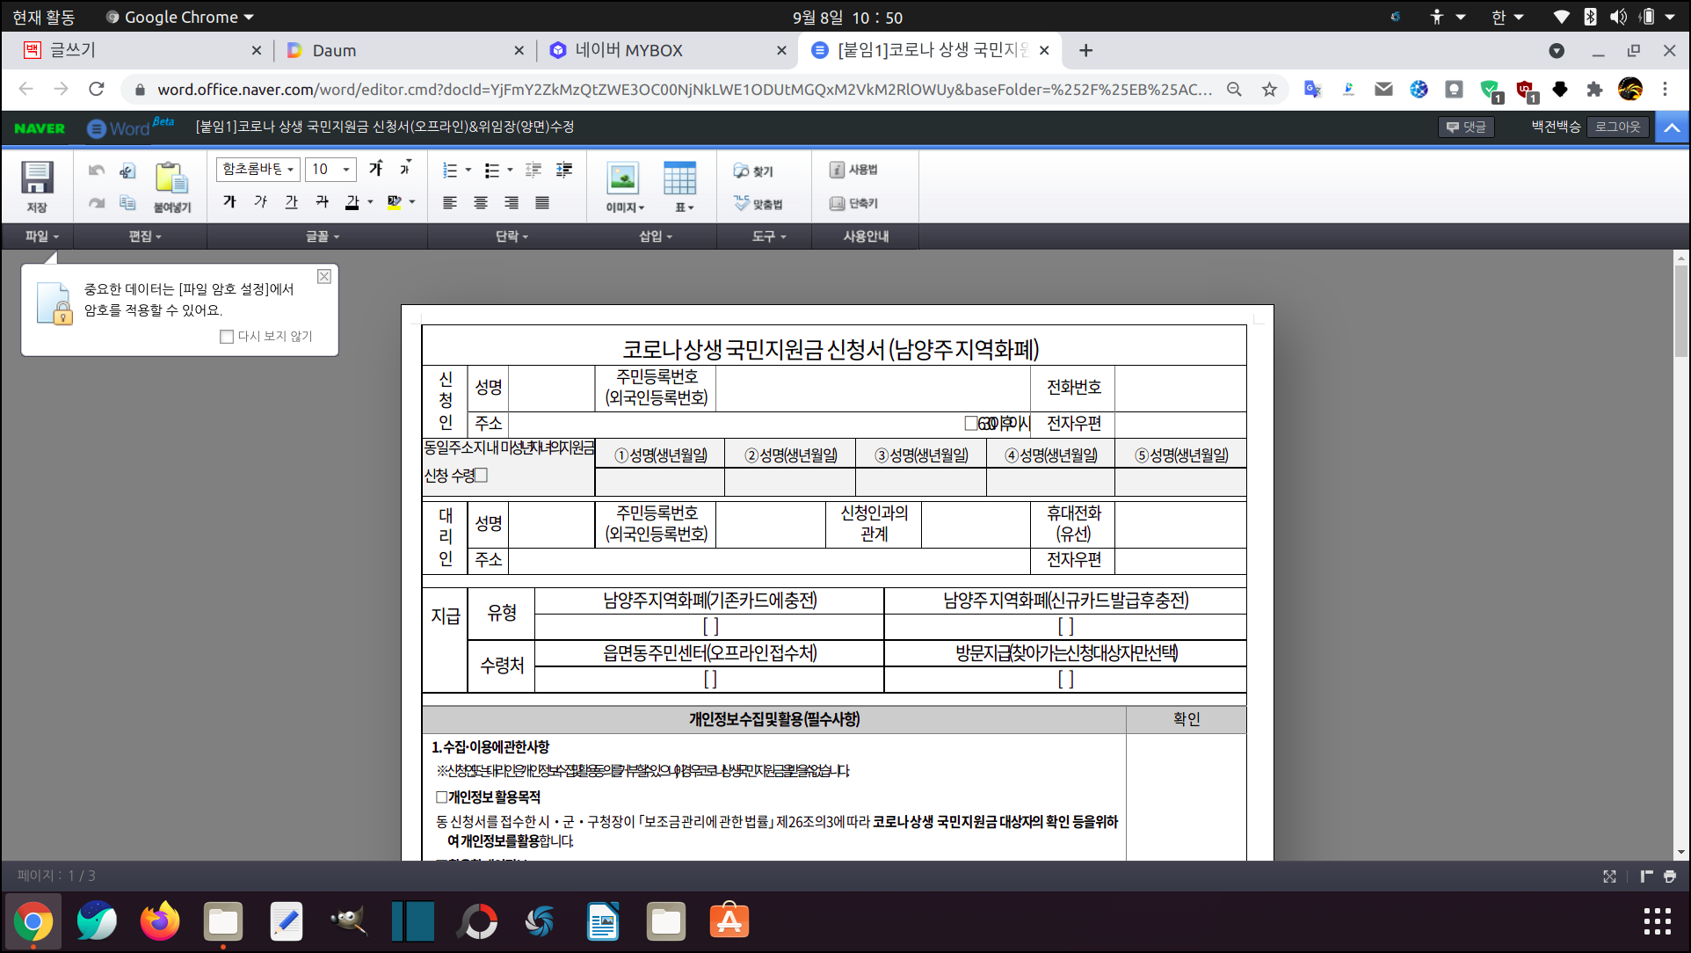Run the spell check (맞춤법)
Viewport: 1691px width, 953px height.
pos(758,204)
